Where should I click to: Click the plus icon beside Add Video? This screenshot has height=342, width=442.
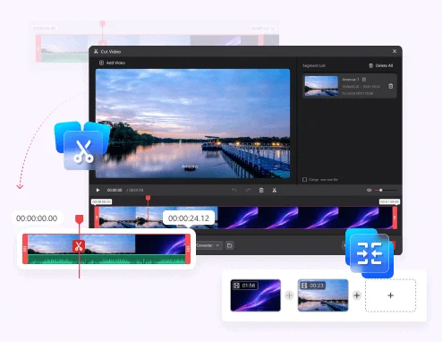coord(101,63)
